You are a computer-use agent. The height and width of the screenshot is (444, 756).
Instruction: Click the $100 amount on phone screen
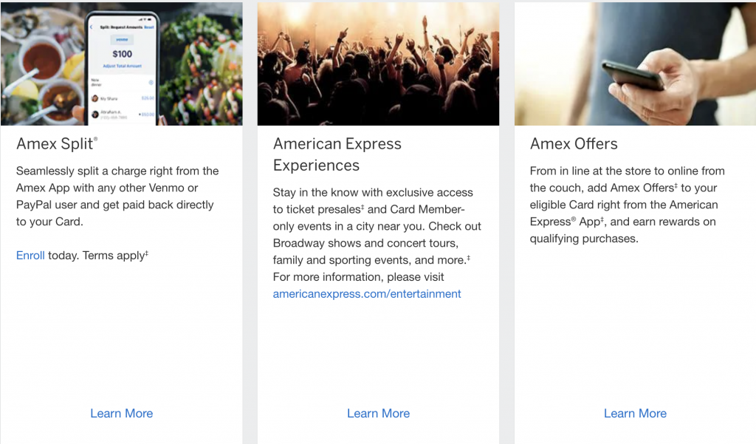[x=122, y=54]
